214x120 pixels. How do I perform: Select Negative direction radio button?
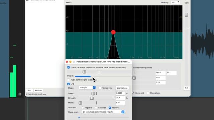coord(83,108)
